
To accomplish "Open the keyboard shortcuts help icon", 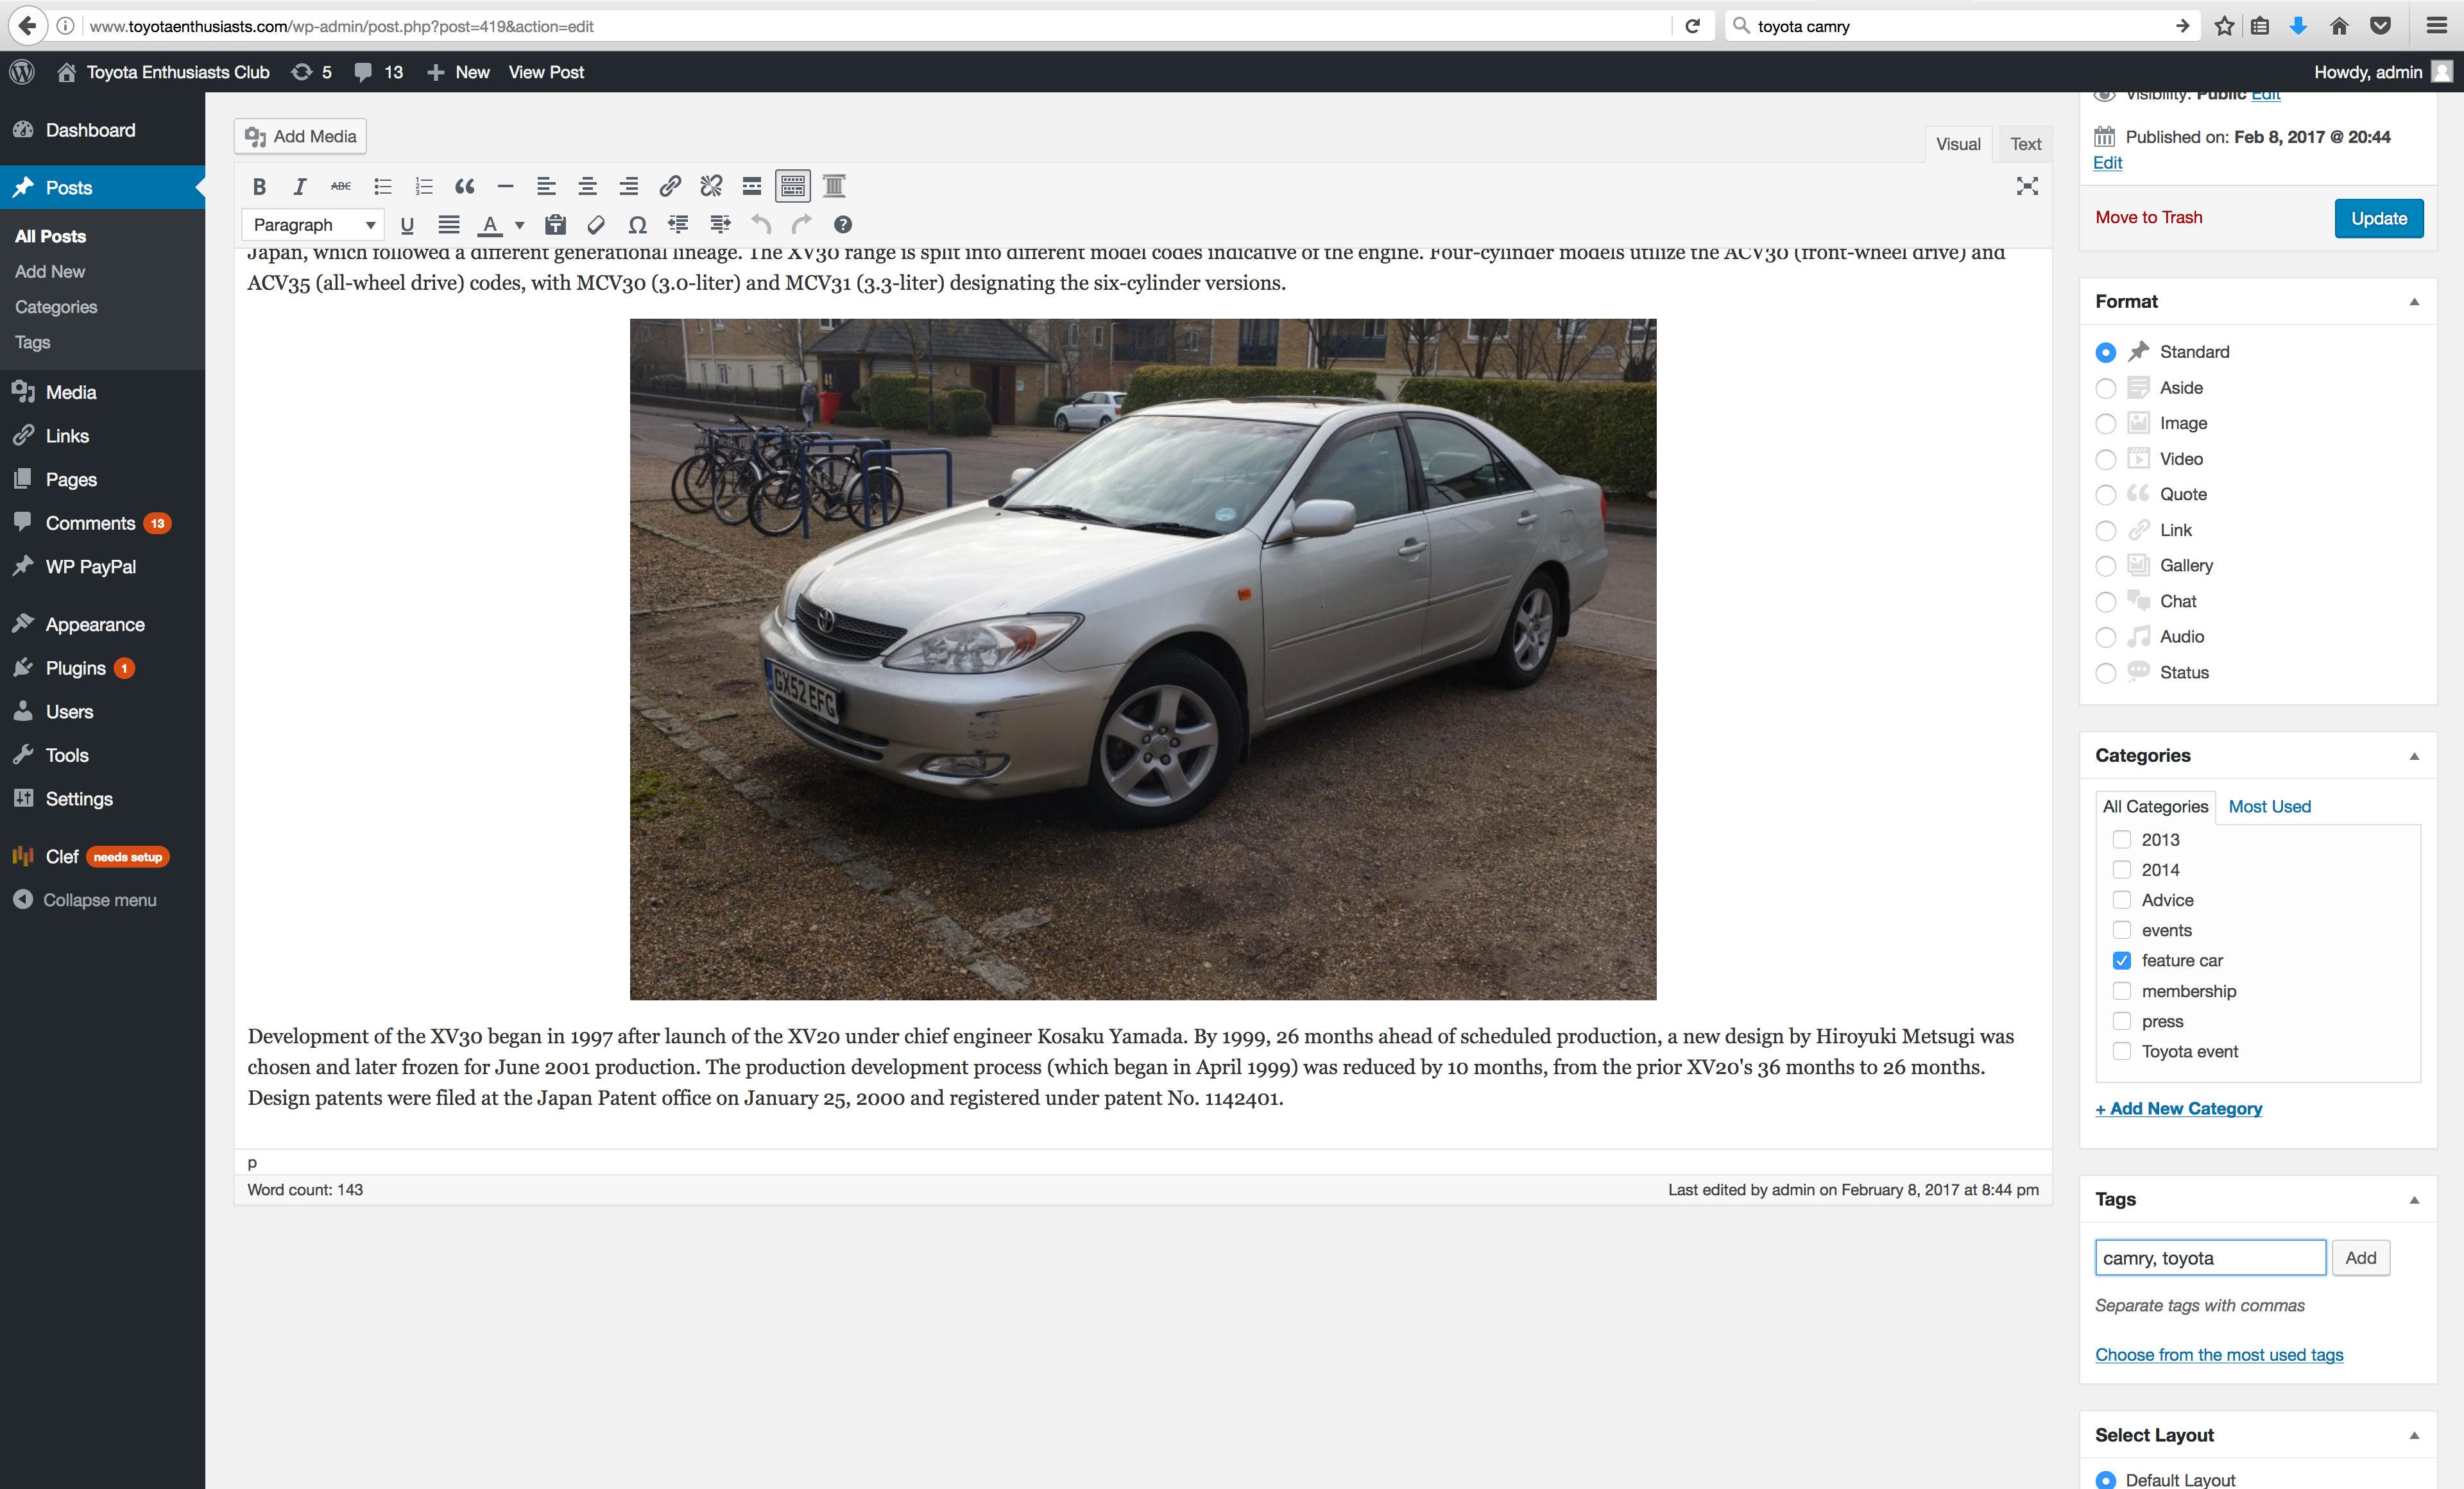I will [843, 225].
